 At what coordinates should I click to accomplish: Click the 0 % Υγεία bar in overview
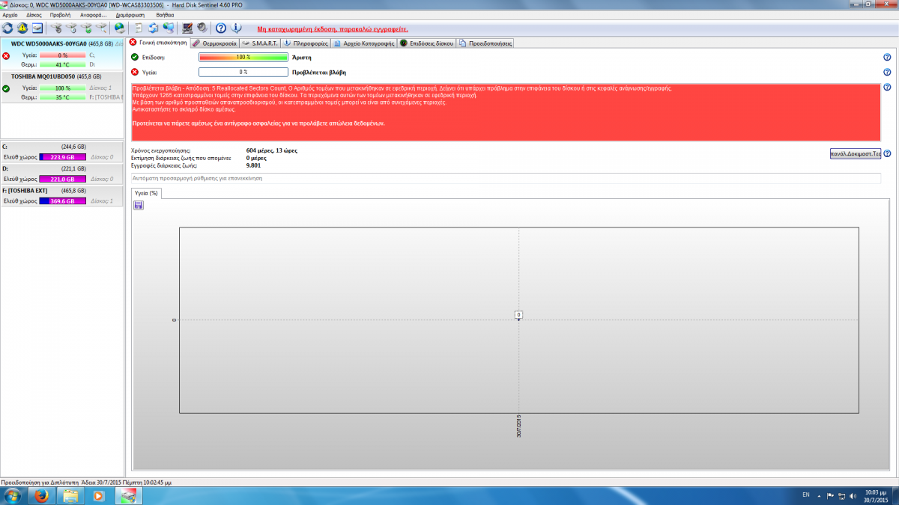click(243, 73)
